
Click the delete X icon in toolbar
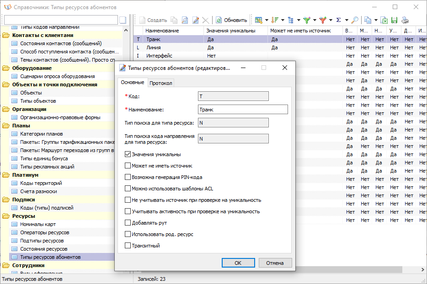pyautogui.click(x=206, y=20)
